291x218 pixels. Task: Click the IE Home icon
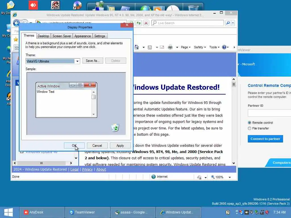(x=137, y=47)
